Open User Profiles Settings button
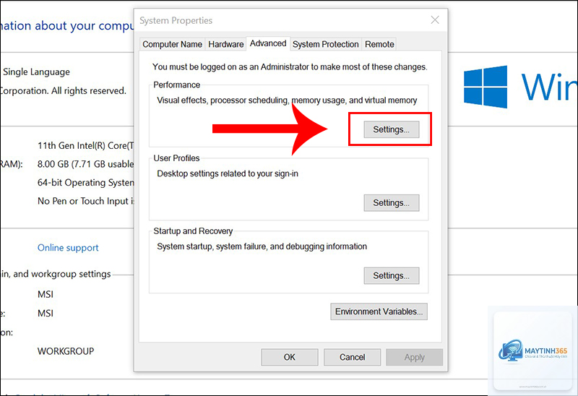 (x=391, y=203)
